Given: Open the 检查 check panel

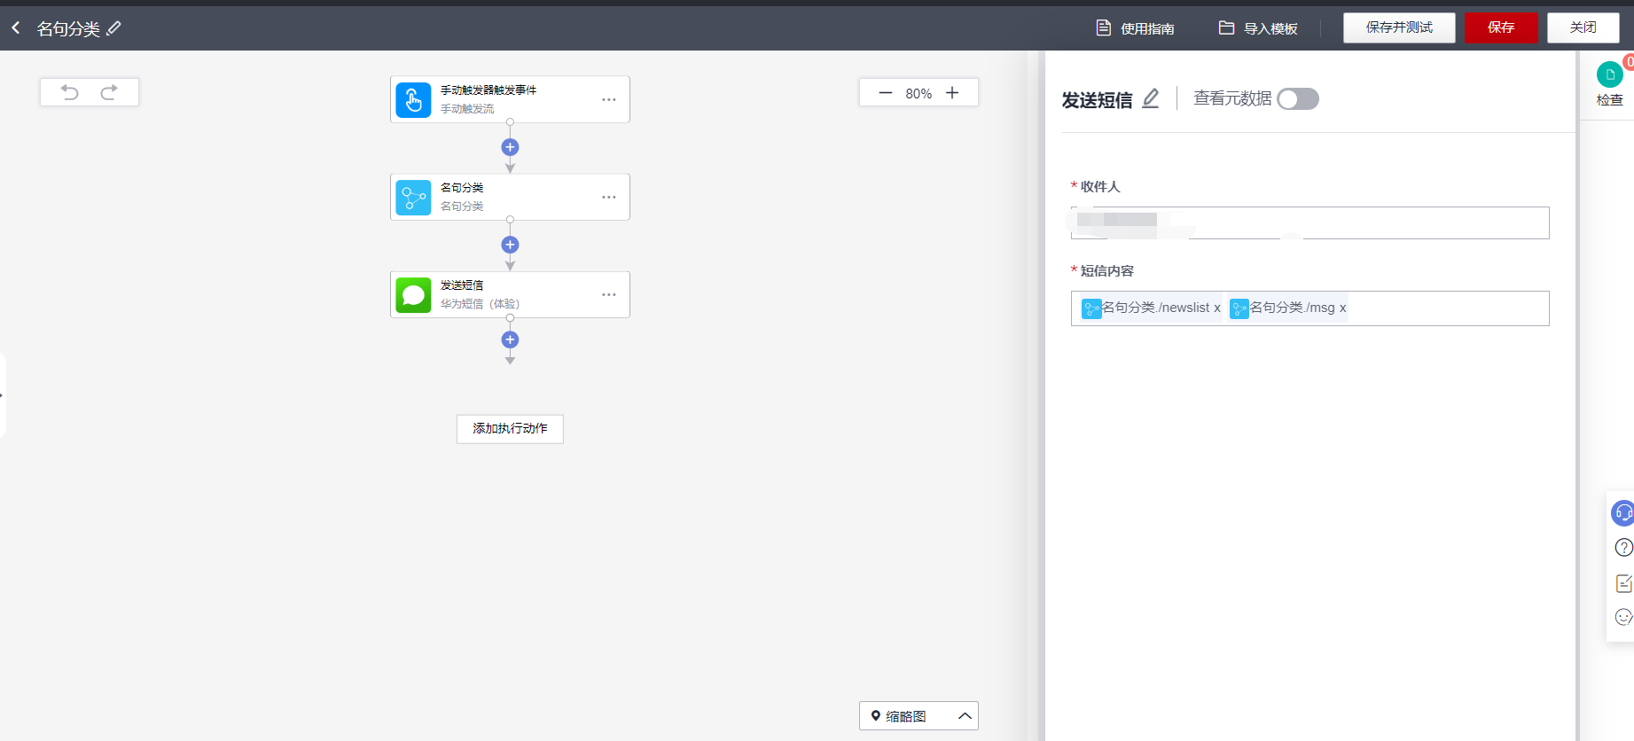Looking at the screenshot, I should click(x=1610, y=84).
